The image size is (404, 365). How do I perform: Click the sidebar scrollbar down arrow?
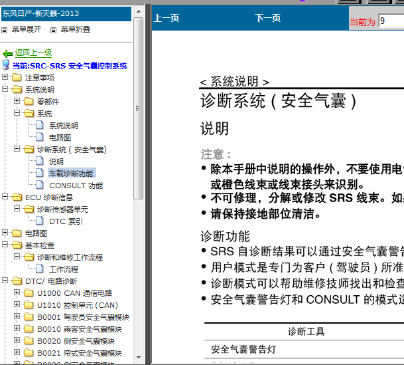tap(139, 358)
